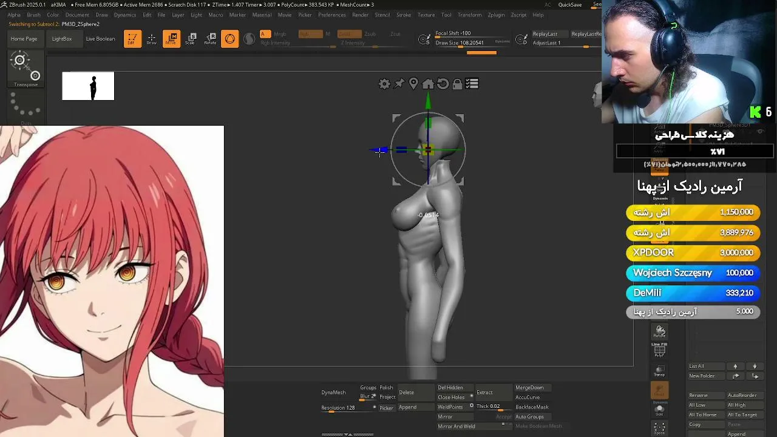Open the Document menu

(x=77, y=15)
